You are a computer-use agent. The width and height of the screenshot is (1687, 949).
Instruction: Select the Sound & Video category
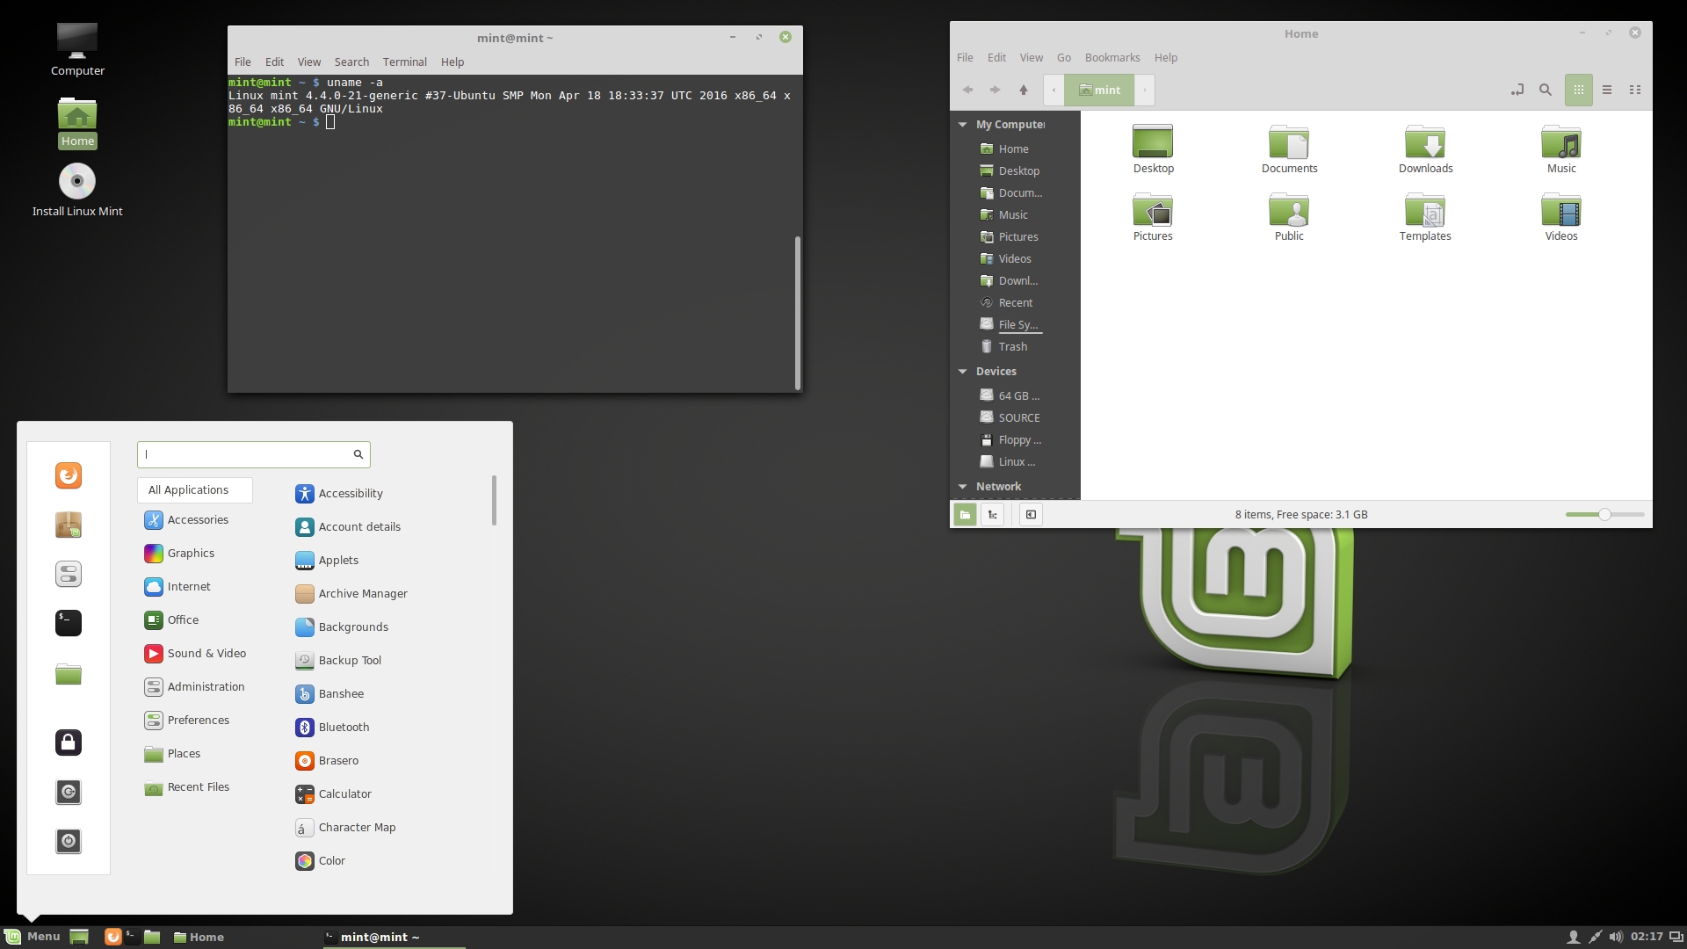(x=195, y=654)
